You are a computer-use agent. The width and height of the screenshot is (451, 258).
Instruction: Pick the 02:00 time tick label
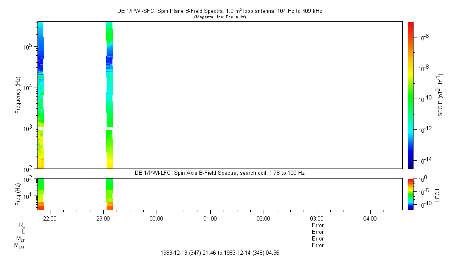pos(263,218)
